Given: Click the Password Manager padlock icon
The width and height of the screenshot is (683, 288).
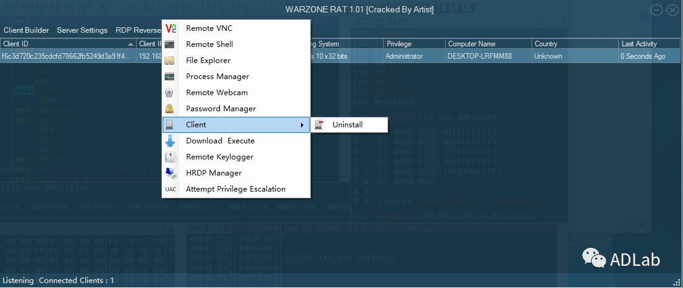Looking at the screenshot, I should pos(171,109).
